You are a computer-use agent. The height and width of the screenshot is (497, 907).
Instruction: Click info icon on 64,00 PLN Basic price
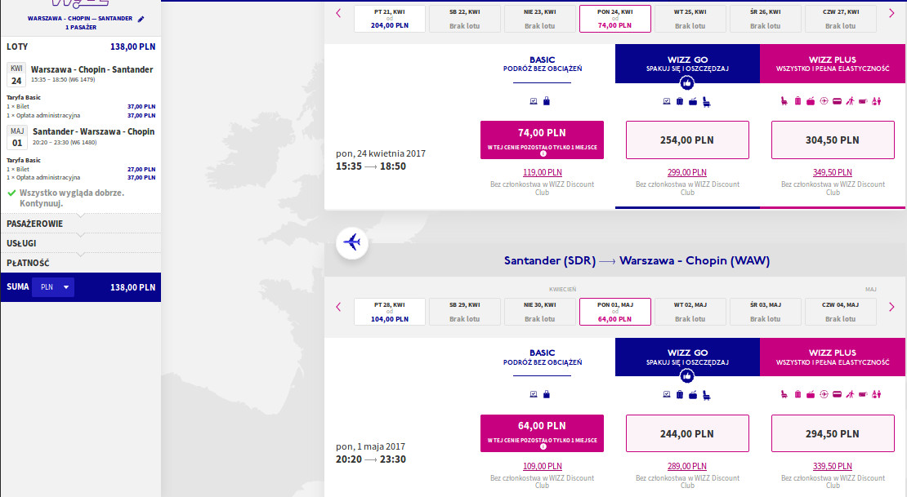click(x=543, y=446)
